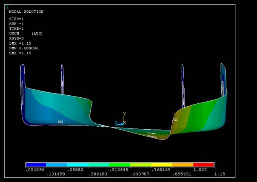Viewport: 257px width, 182px height.
Task: Click the SUB =1 label
Action: point(17,24)
